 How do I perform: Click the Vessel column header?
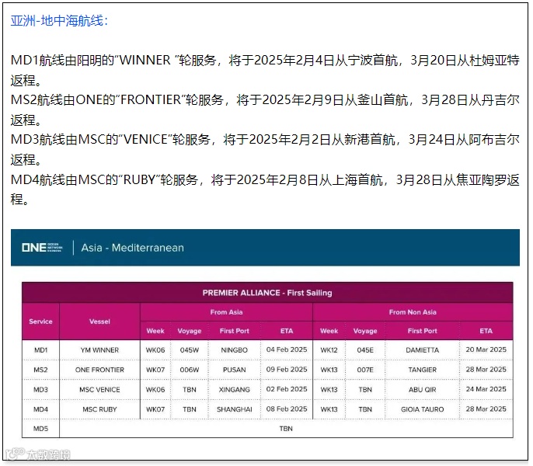pyautogui.click(x=99, y=322)
